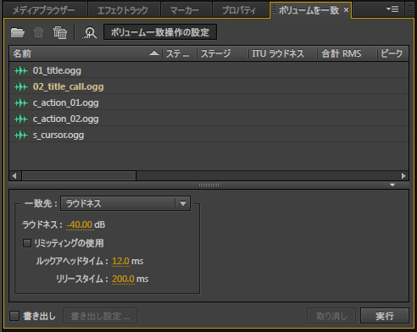Viewport: 417px width, 332px height.
Task: Enable リミッティングの使用 checkbox
Action: click(27, 243)
